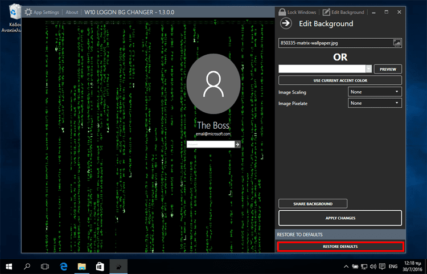Click the Lock Windows padlock option

(x=297, y=13)
